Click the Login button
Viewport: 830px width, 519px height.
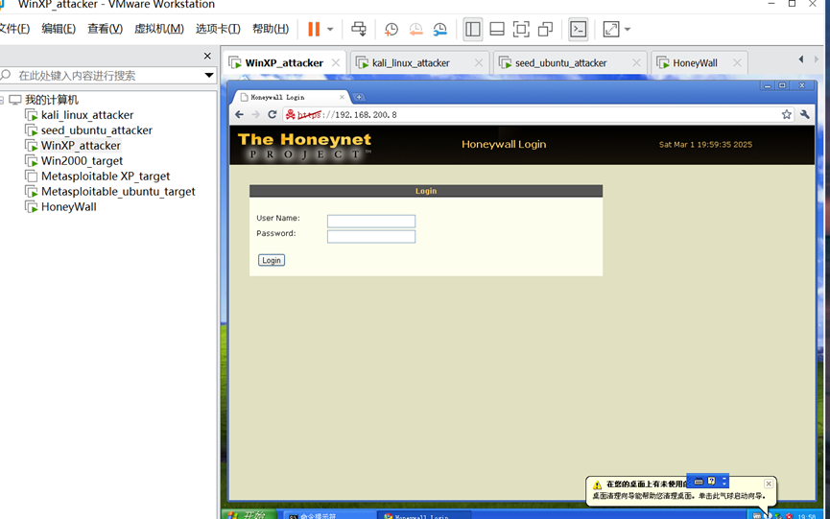272,260
